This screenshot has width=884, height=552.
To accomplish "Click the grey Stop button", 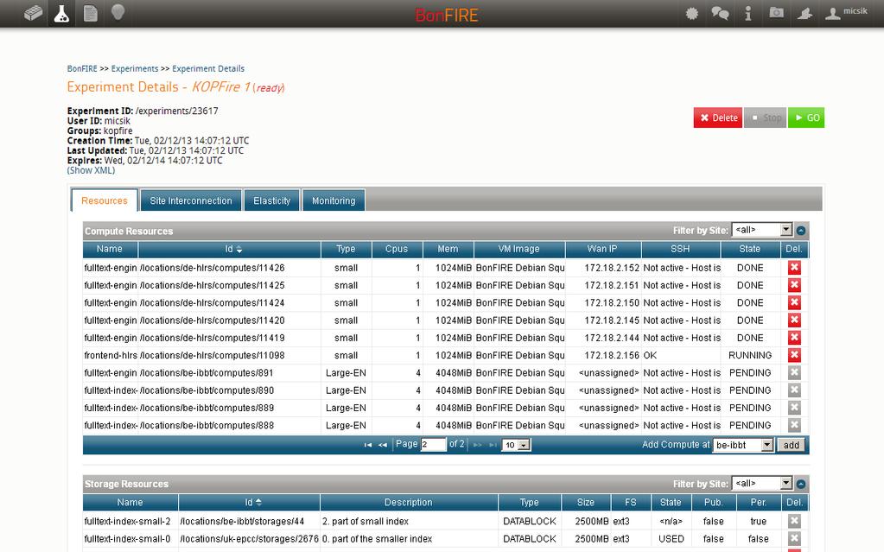I will coord(765,117).
